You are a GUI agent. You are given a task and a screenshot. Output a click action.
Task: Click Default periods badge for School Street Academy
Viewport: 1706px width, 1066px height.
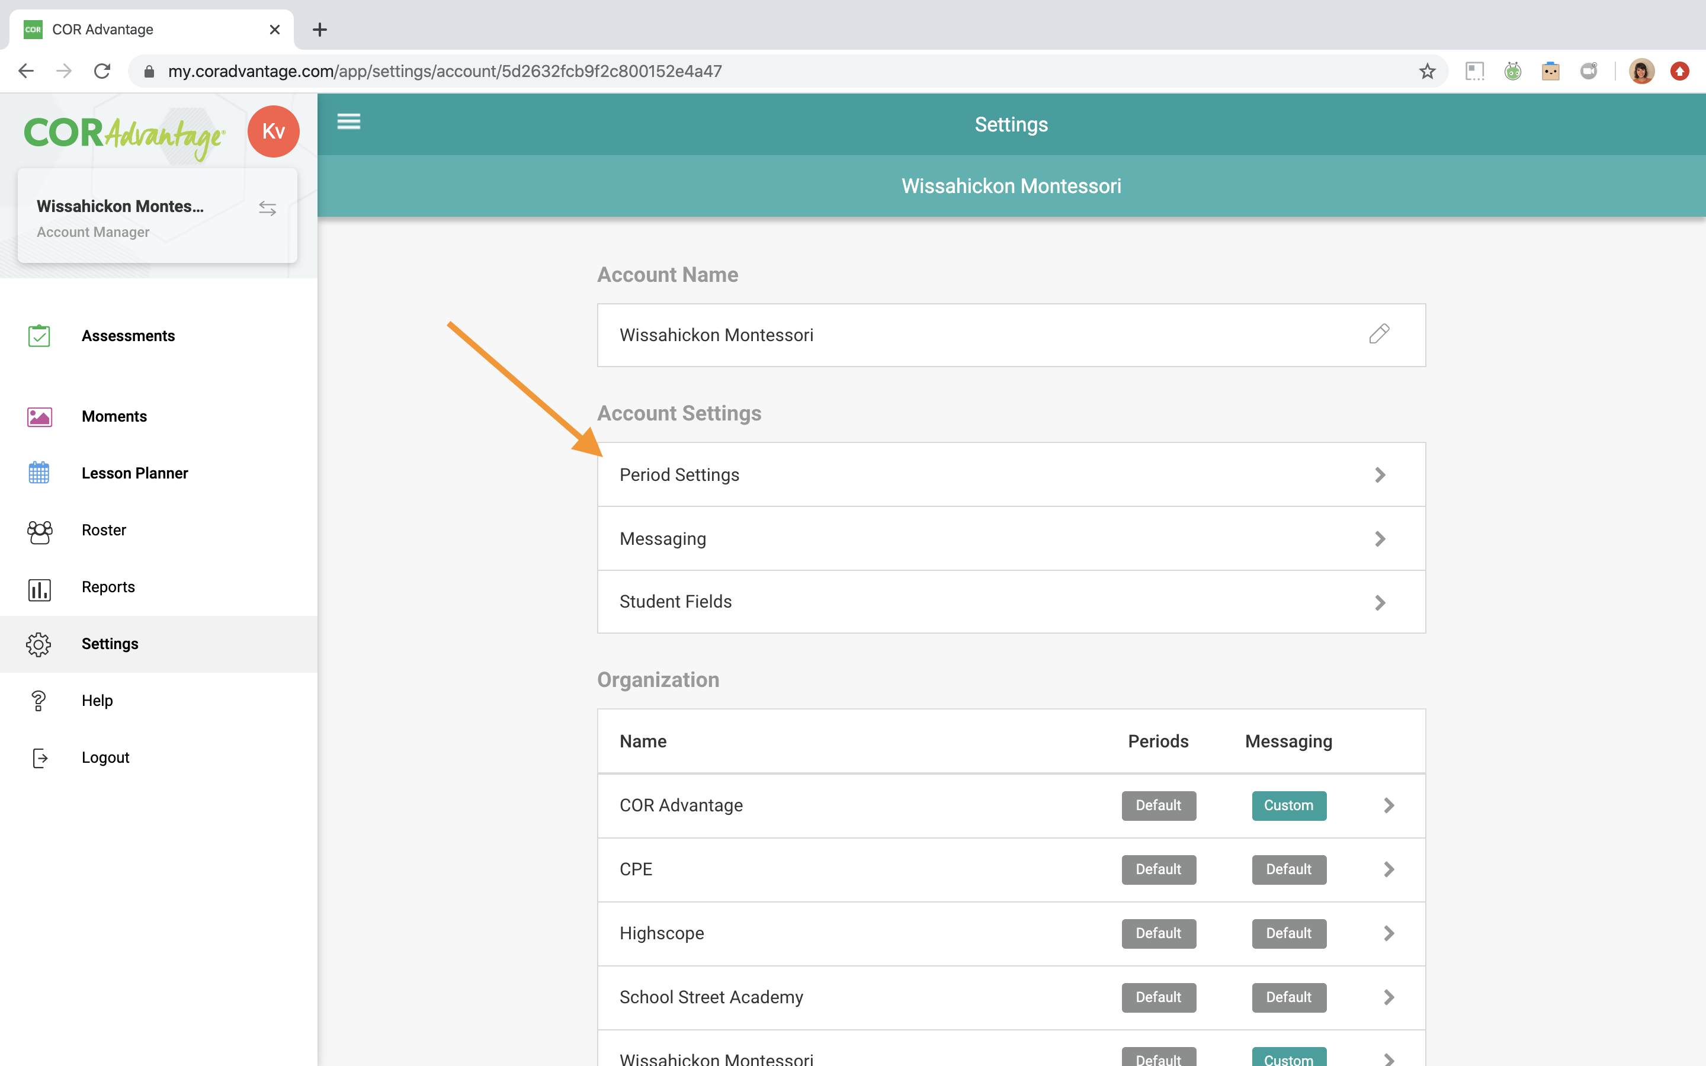(1158, 997)
